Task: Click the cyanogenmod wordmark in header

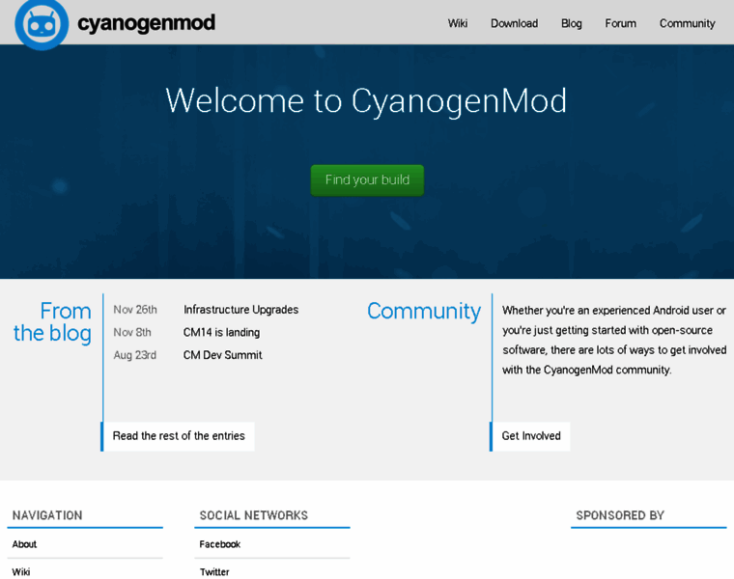Action: 146,23
